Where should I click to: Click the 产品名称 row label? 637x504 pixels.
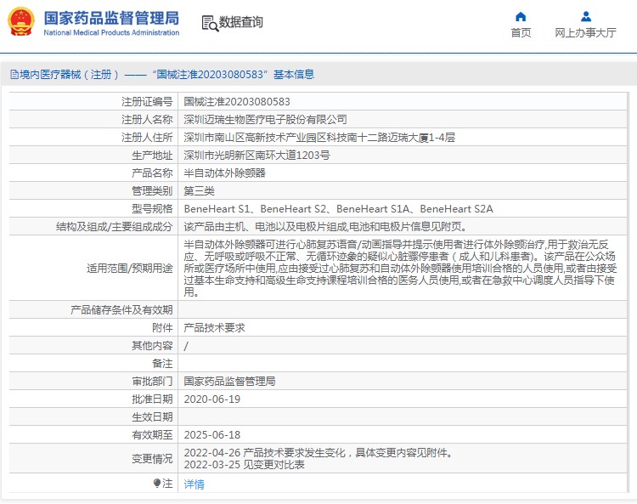point(152,173)
